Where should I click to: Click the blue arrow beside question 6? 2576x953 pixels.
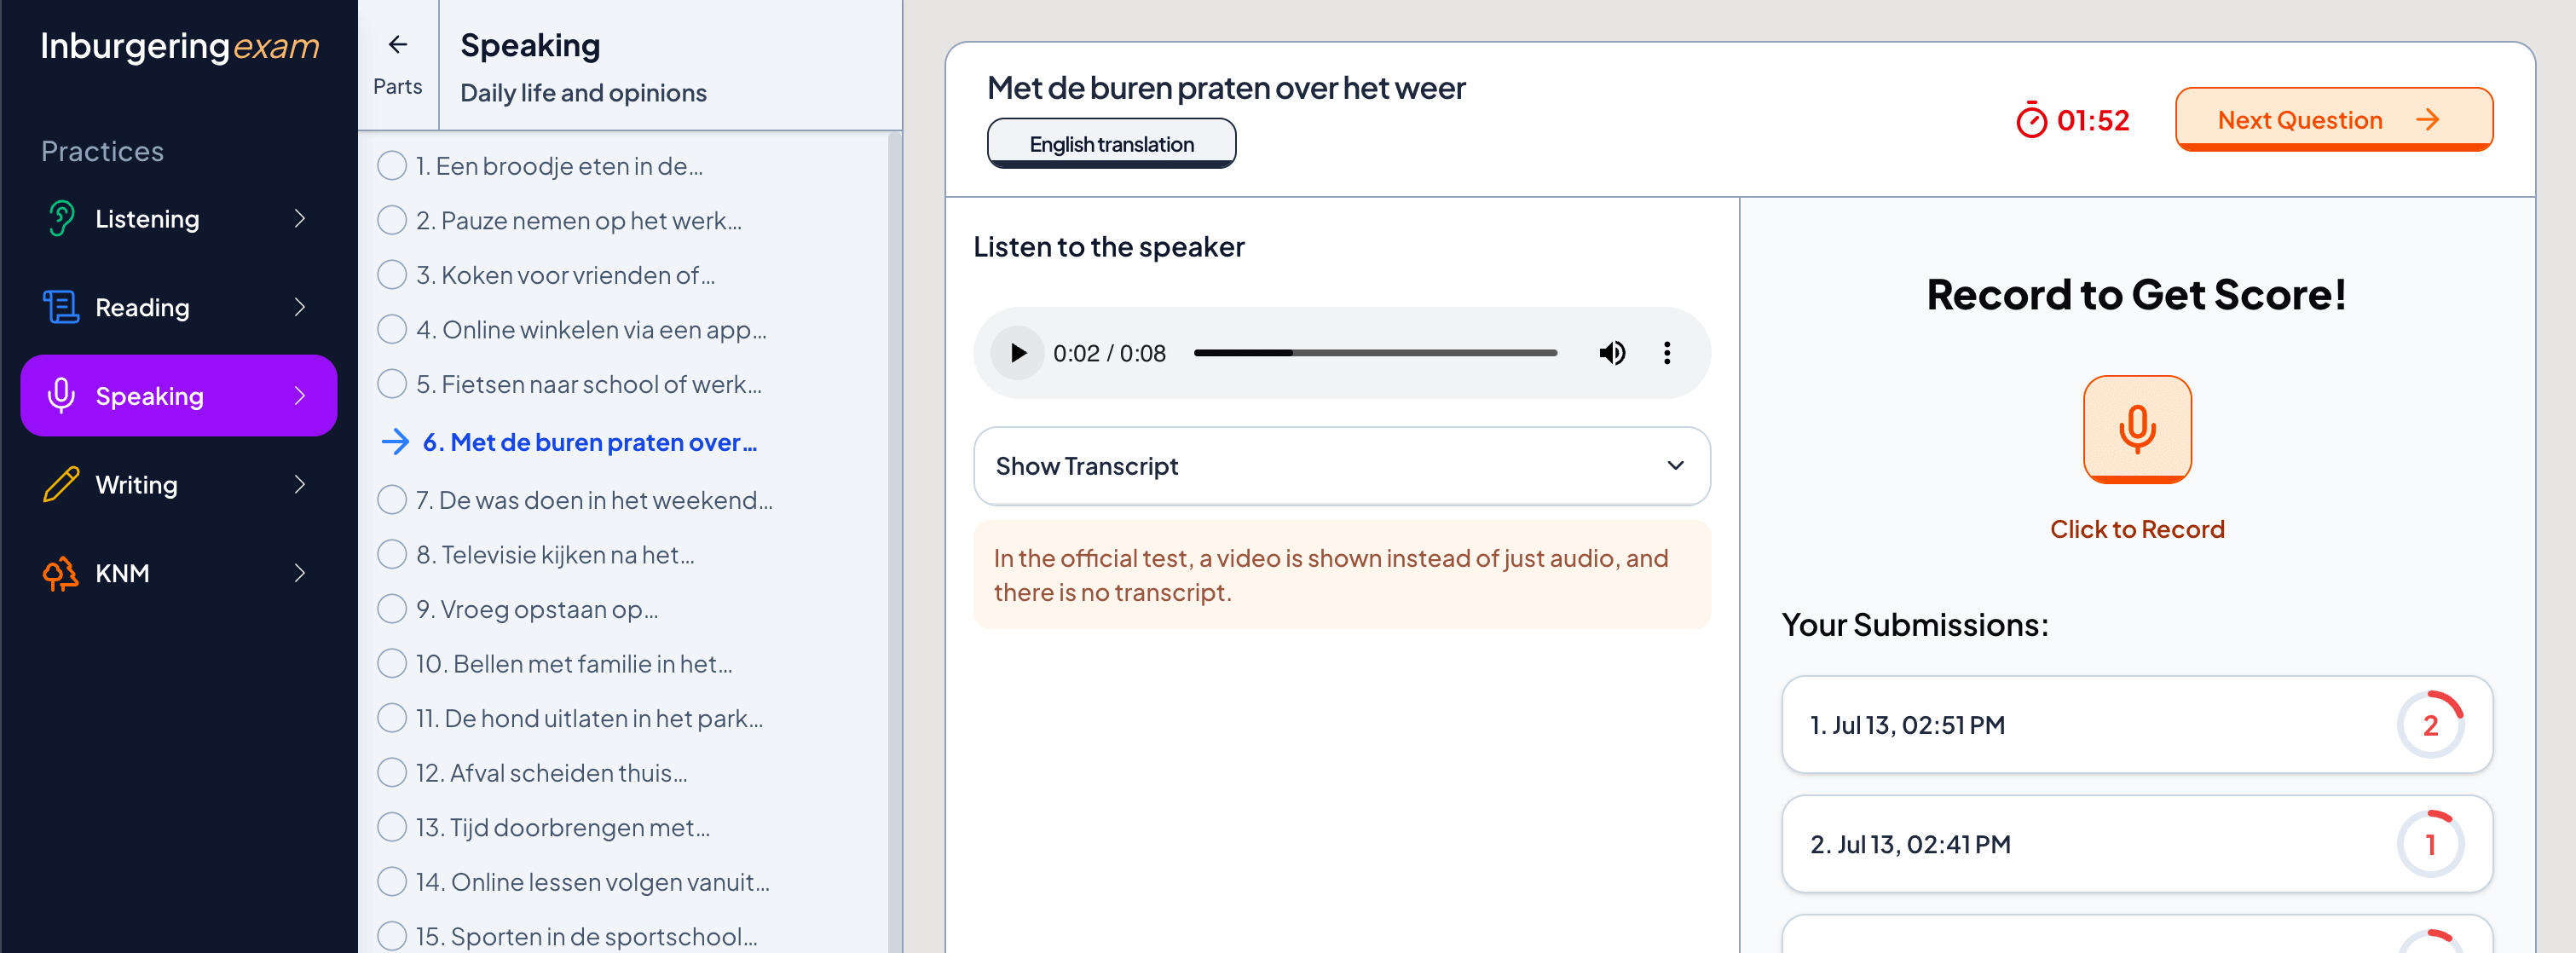pos(396,442)
